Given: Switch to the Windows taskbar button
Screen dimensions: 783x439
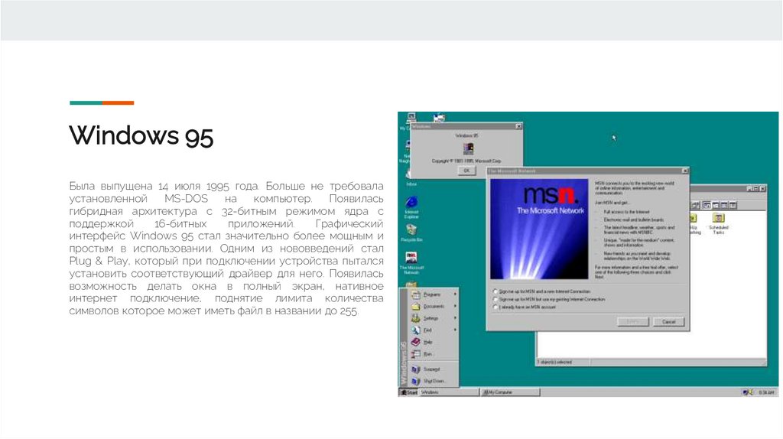Looking at the screenshot, I should 450,392.
